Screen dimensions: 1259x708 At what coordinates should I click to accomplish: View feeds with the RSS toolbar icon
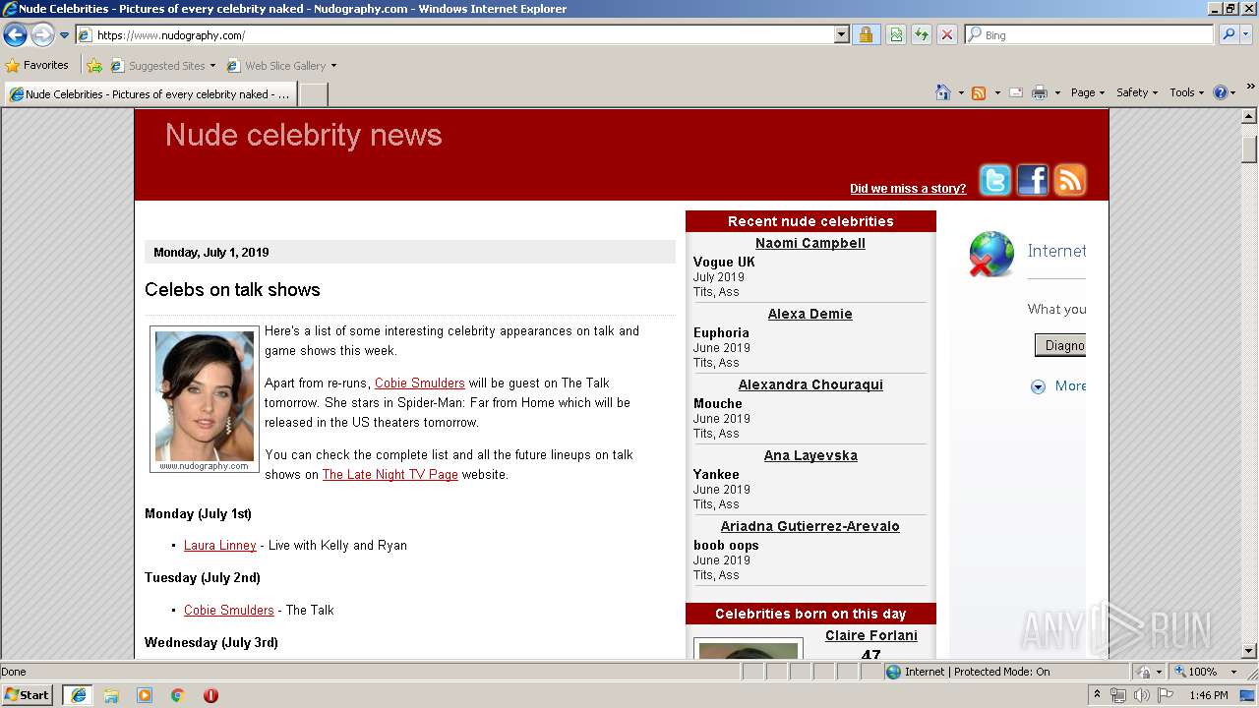point(979,92)
